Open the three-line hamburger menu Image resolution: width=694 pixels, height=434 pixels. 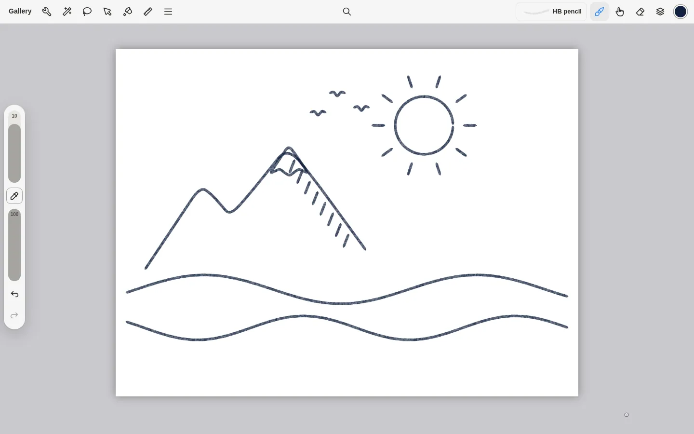pos(168,12)
